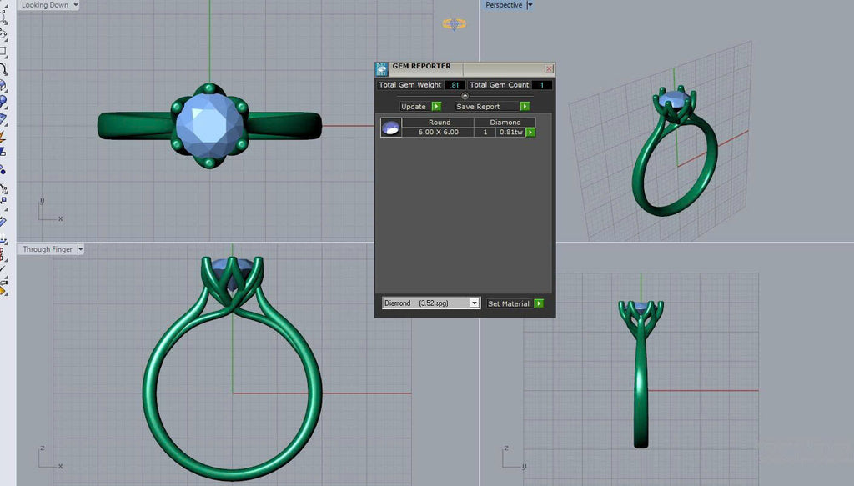Click the orange ring gizmo icon in Looking Down view
This screenshot has height=486, width=854.
point(455,24)
